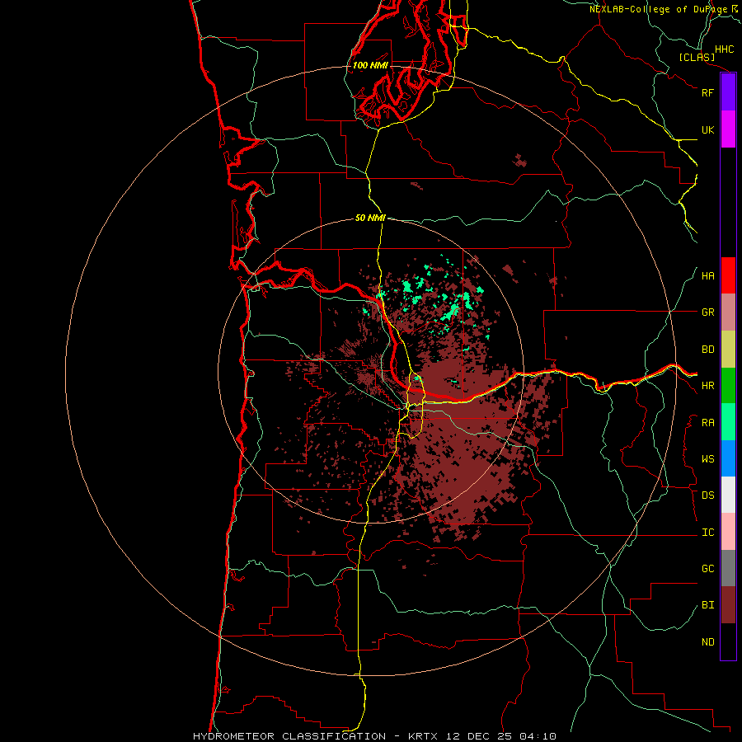742x742 pixels.
Task: Click the DS white legend swatch
Action: click(x=728, y=495)
